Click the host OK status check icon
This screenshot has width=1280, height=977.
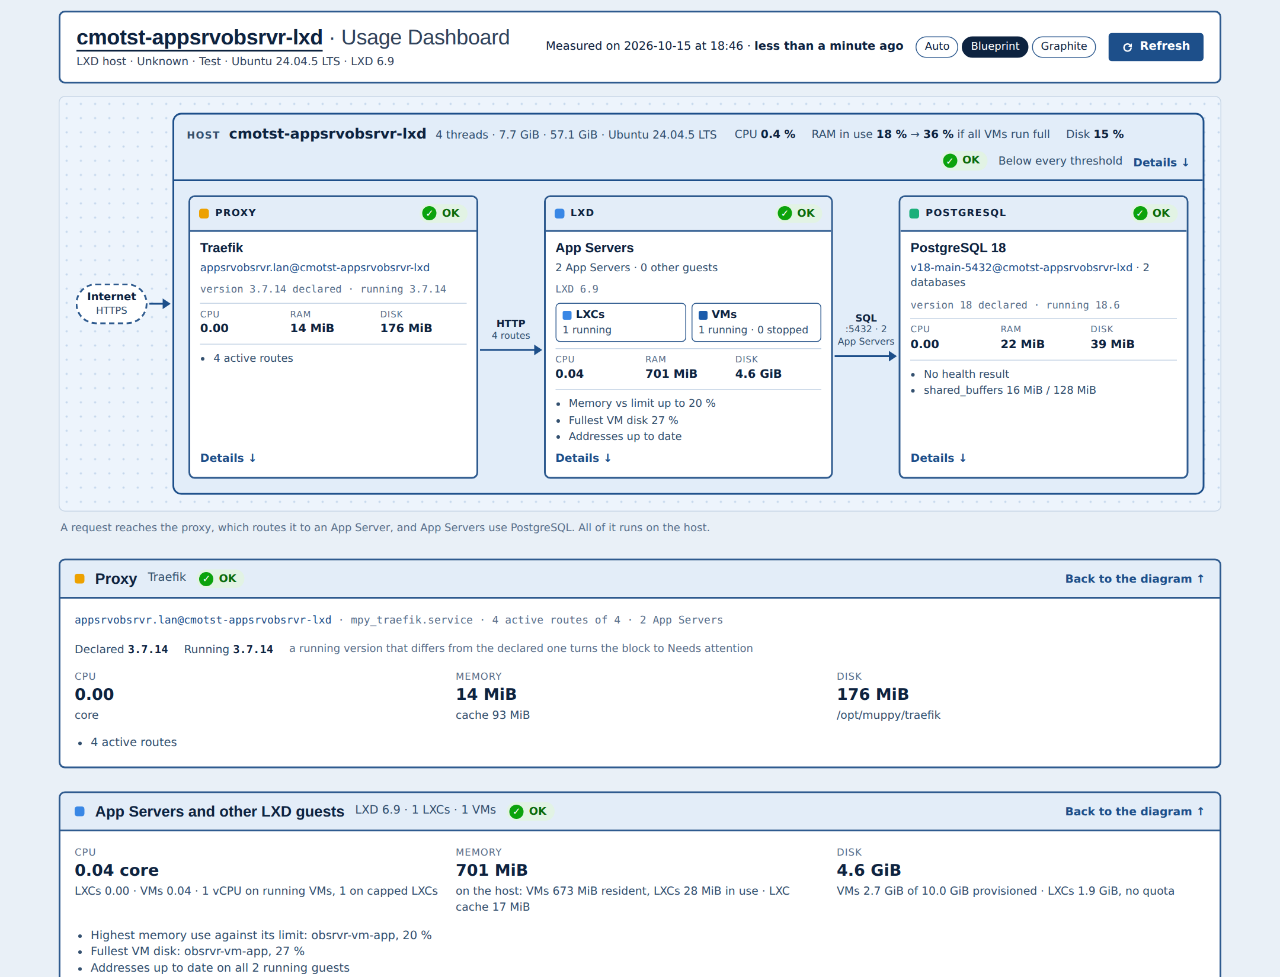coord(950,160)
